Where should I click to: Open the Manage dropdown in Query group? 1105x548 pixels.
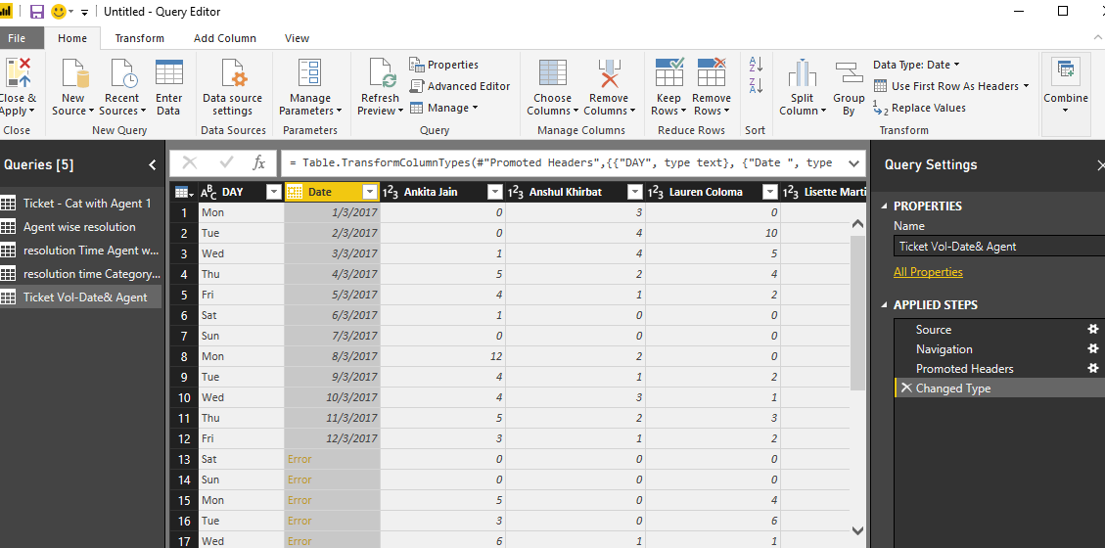444,108
